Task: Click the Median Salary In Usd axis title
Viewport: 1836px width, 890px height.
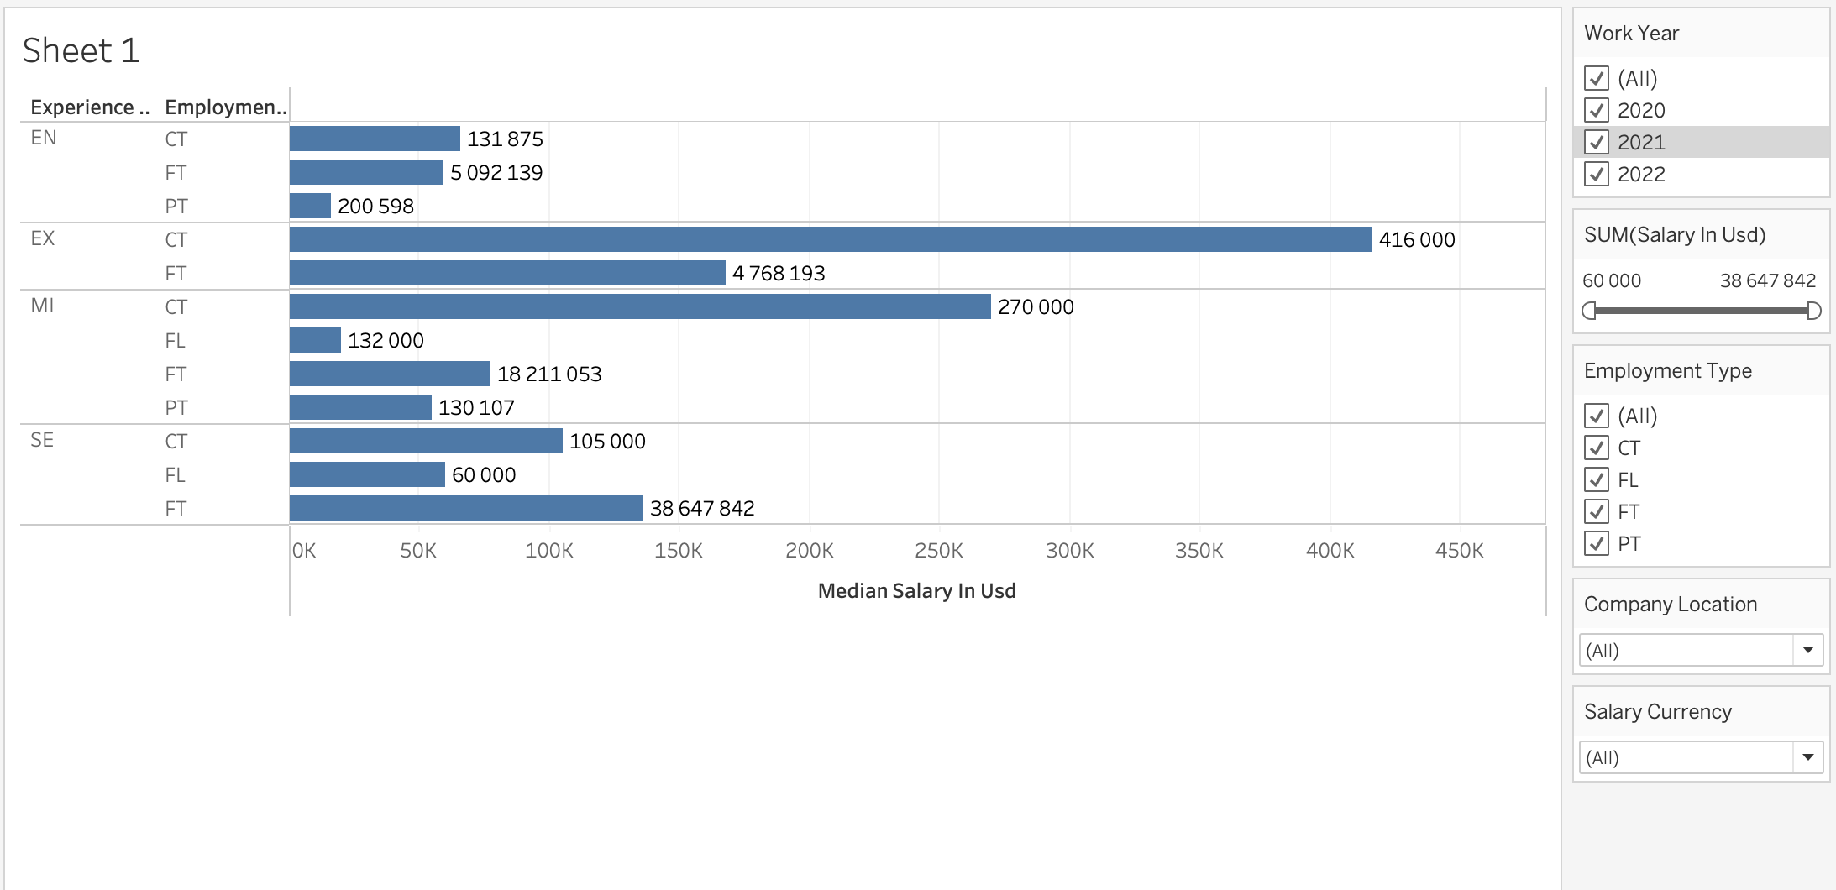Action: pos(916,591)
